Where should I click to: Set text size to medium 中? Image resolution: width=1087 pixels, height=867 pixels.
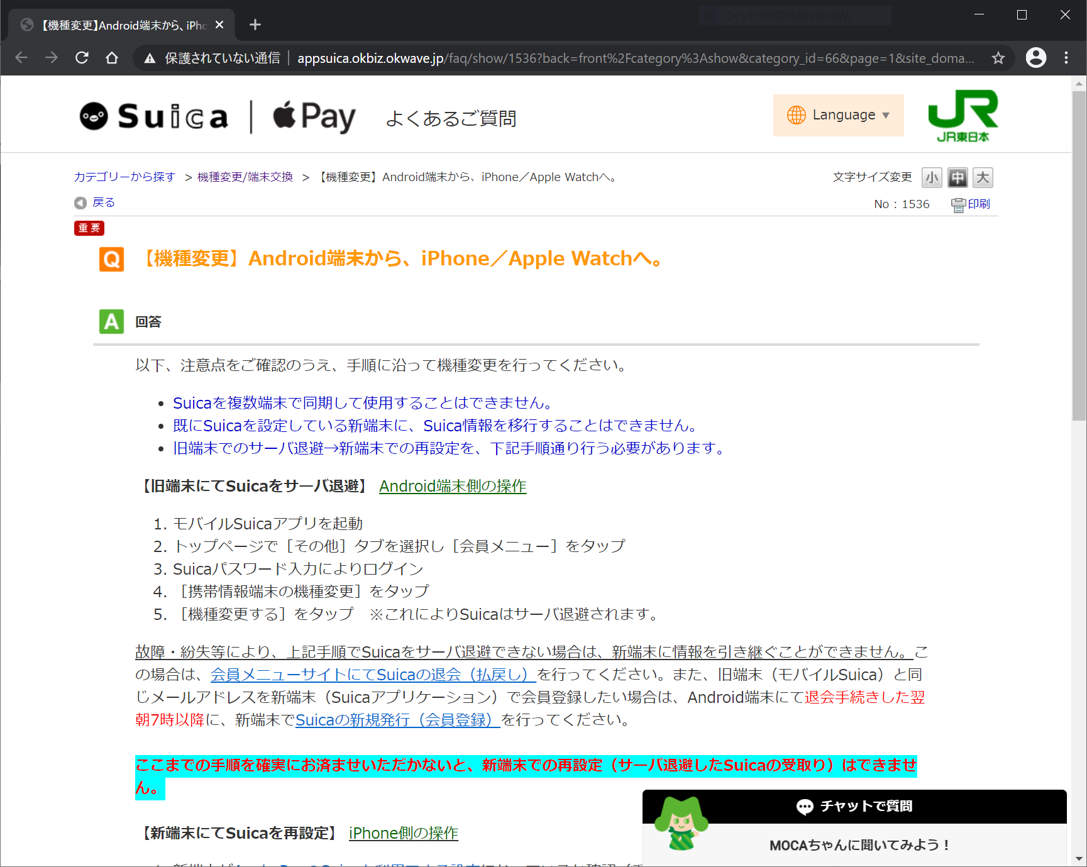[x=957, y=178]
